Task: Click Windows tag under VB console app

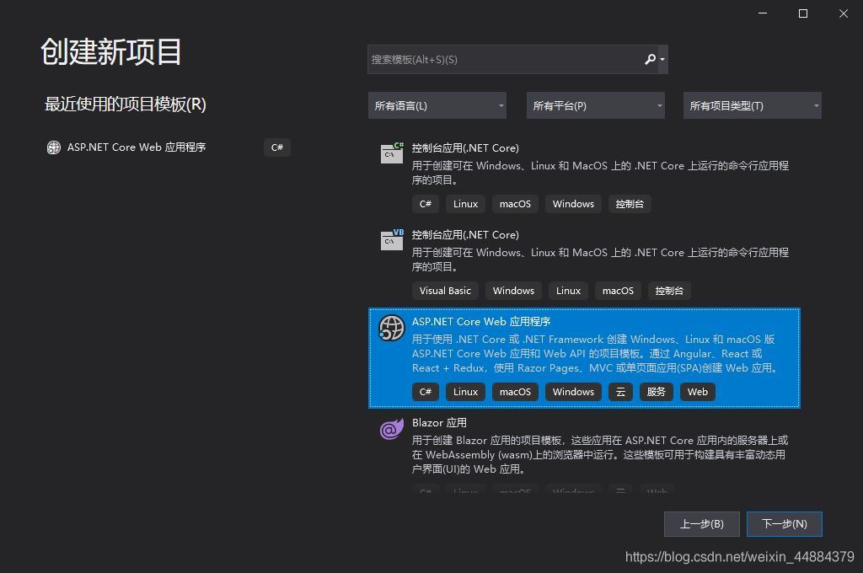Action: 513,291
